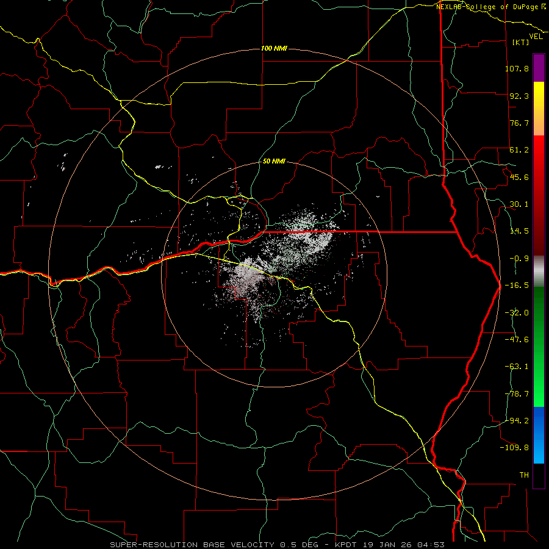Click the gray segment of color bar
This screenshot has height=549, width=549.
click(x=539, y=271)
